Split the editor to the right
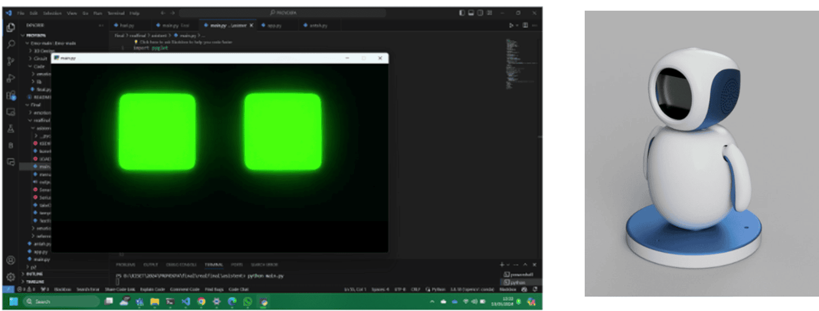Viewport: 819px width, 311px height. point(525,25)
